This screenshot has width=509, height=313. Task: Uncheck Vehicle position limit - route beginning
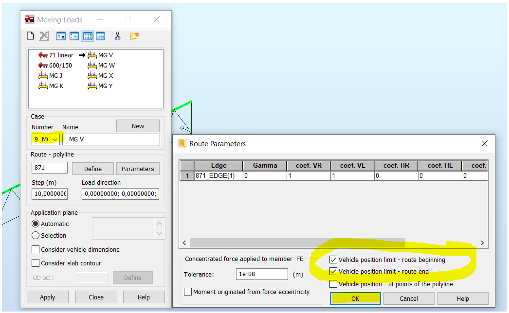(x=334, y=260)
